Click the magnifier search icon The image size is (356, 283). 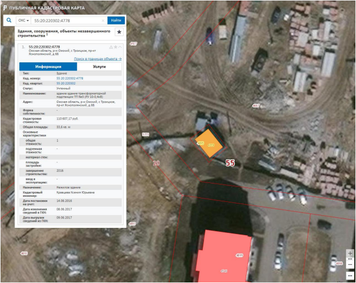pos(9,20)
